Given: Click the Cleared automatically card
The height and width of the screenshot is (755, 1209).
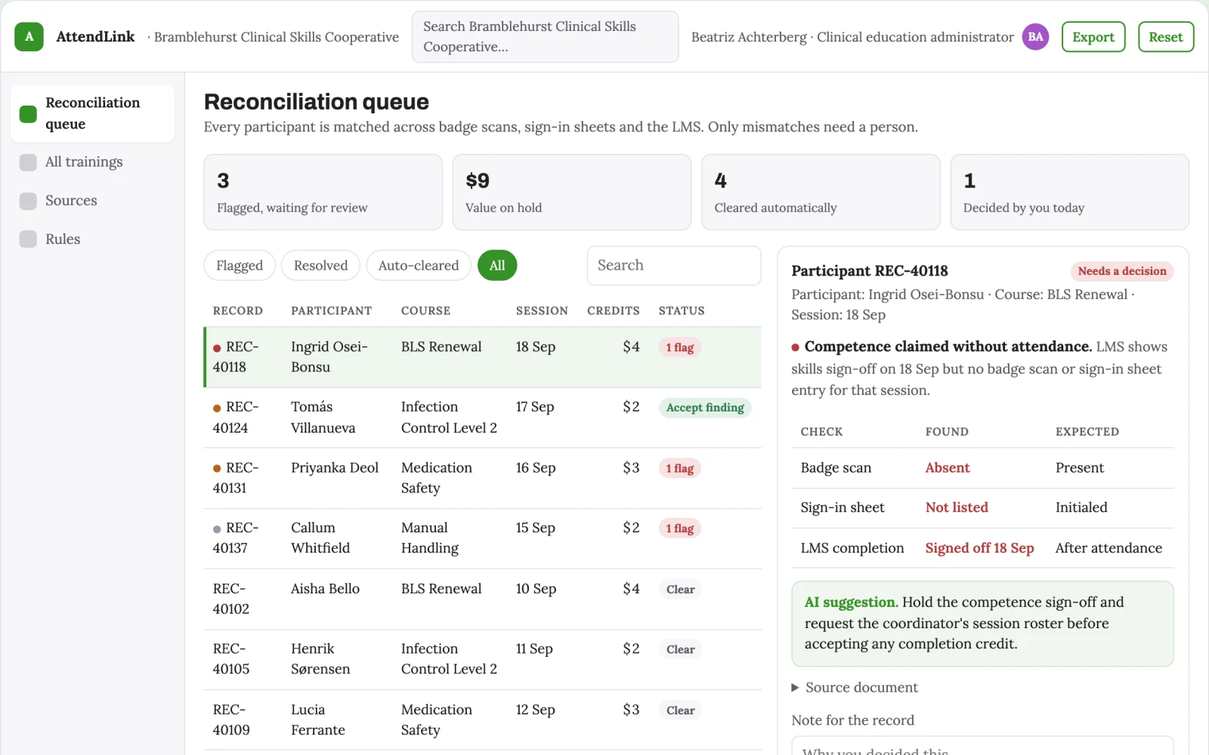Looking at the screenshot, I should pos(821,193).
